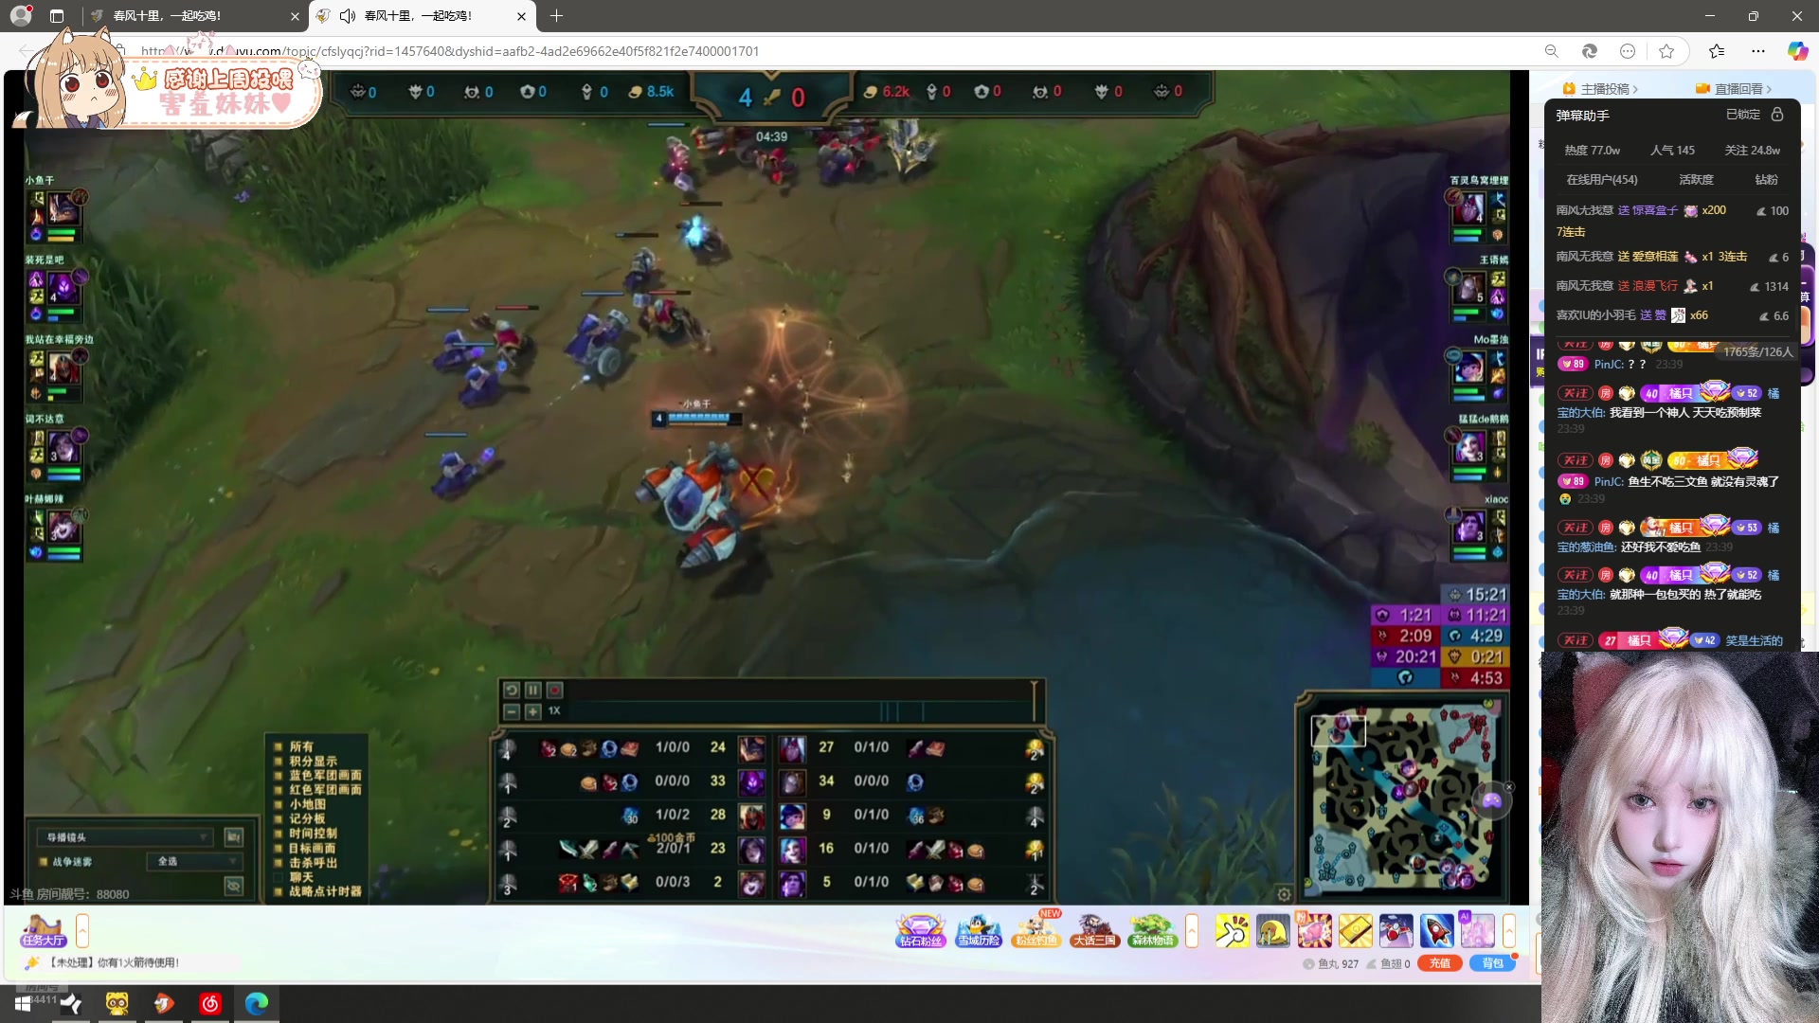
Task: Open Microsoft Edge from the taskbar
Action: tap(257, 1004)
